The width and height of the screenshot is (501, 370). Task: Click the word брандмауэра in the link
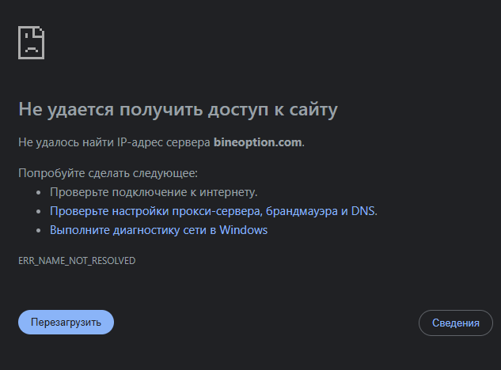pyautogui.click(x=302, y=211)
